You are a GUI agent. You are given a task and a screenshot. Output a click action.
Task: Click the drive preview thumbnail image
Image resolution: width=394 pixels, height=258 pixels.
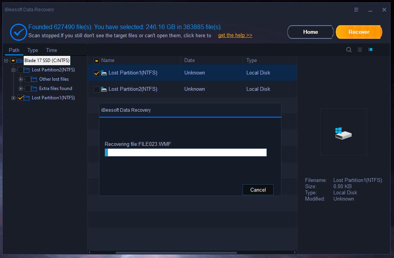(343, 132)
